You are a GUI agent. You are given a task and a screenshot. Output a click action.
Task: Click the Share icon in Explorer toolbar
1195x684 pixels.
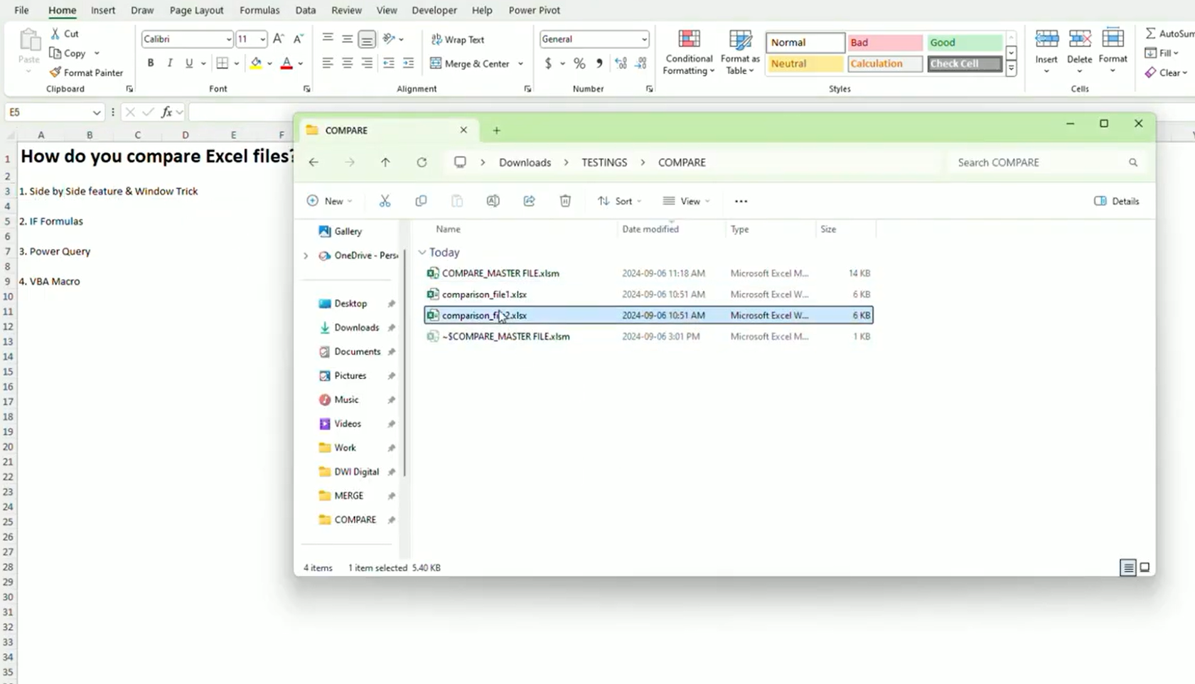click(529, 201)
